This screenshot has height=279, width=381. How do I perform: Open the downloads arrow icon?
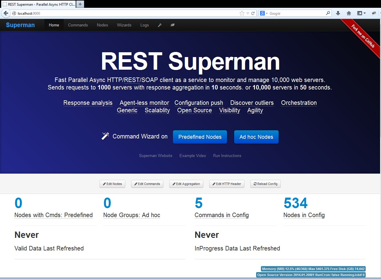click(338, 13)
